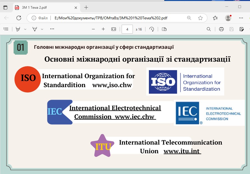Open more PDF tools ellipsis menu

tap(52, 29)
